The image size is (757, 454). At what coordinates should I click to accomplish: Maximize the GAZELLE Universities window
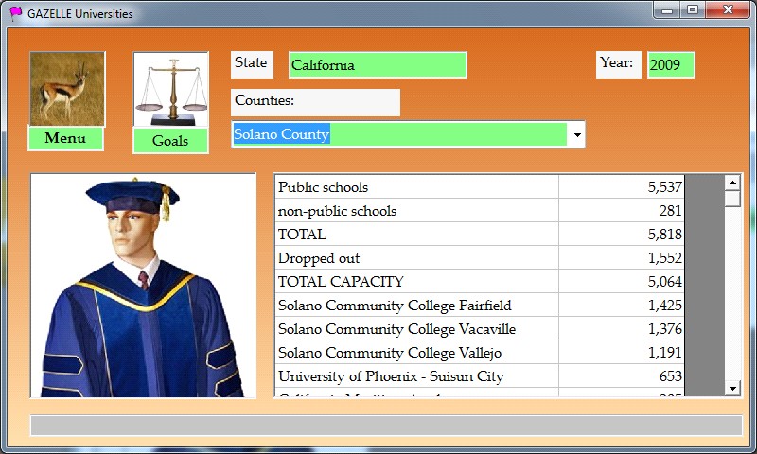pos(693,10)
